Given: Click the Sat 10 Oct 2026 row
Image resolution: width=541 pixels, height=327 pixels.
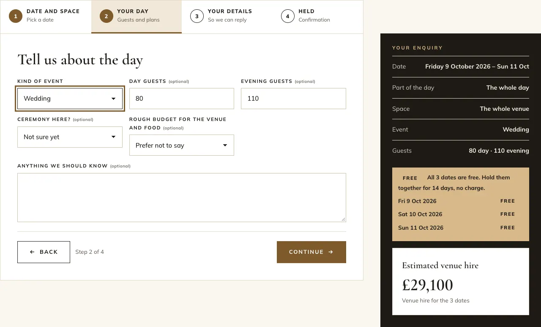Looking at the screenshot, I should [x=456, y=214].
